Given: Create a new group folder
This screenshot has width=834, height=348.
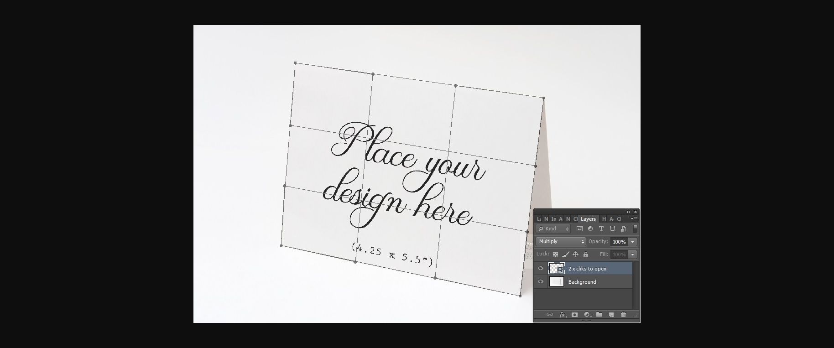Looking at the screenshot, I should pos(599,315).
